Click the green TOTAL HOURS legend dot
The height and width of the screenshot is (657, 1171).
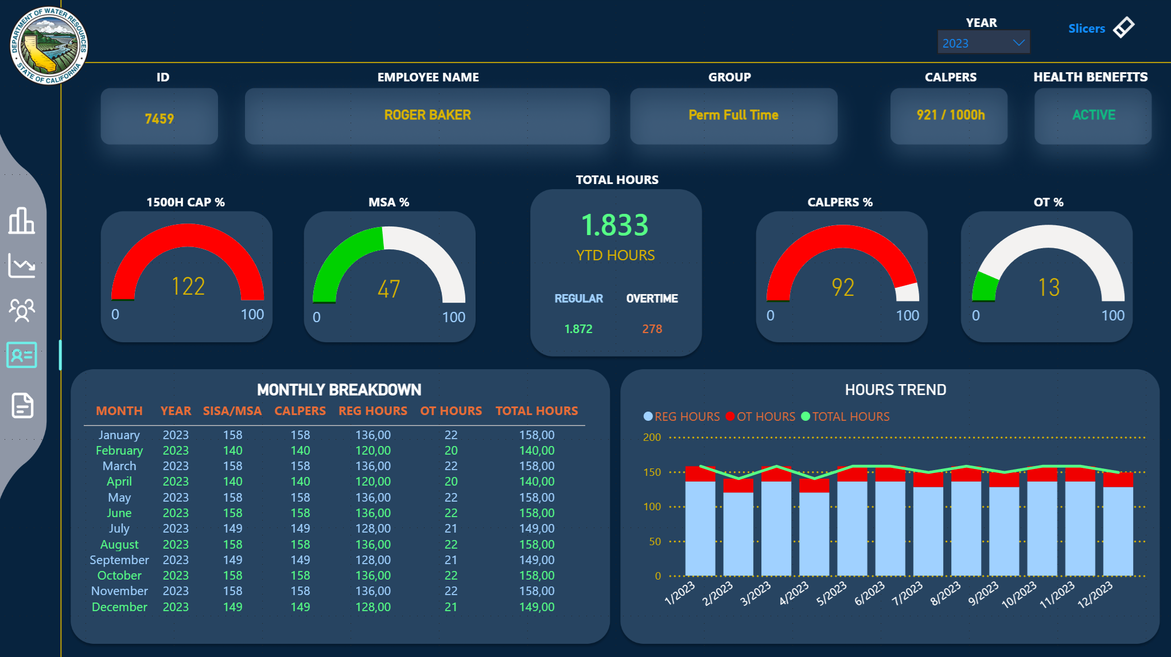tap(806, 417)
